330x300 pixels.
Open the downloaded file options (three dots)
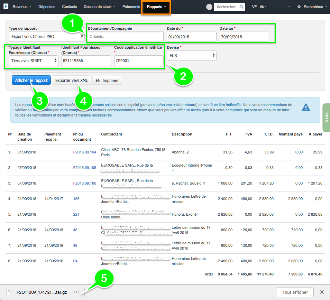[x=76, y=292]
